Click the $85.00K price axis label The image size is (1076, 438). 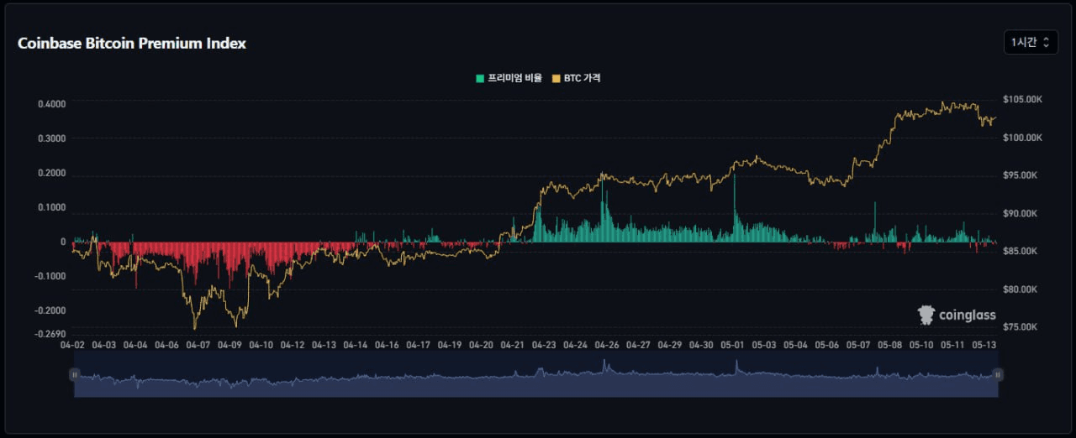pyautogui.click(x=1021, y=251)
